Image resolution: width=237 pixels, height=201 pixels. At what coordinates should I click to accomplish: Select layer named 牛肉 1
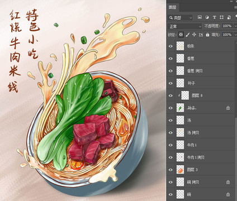192,145
